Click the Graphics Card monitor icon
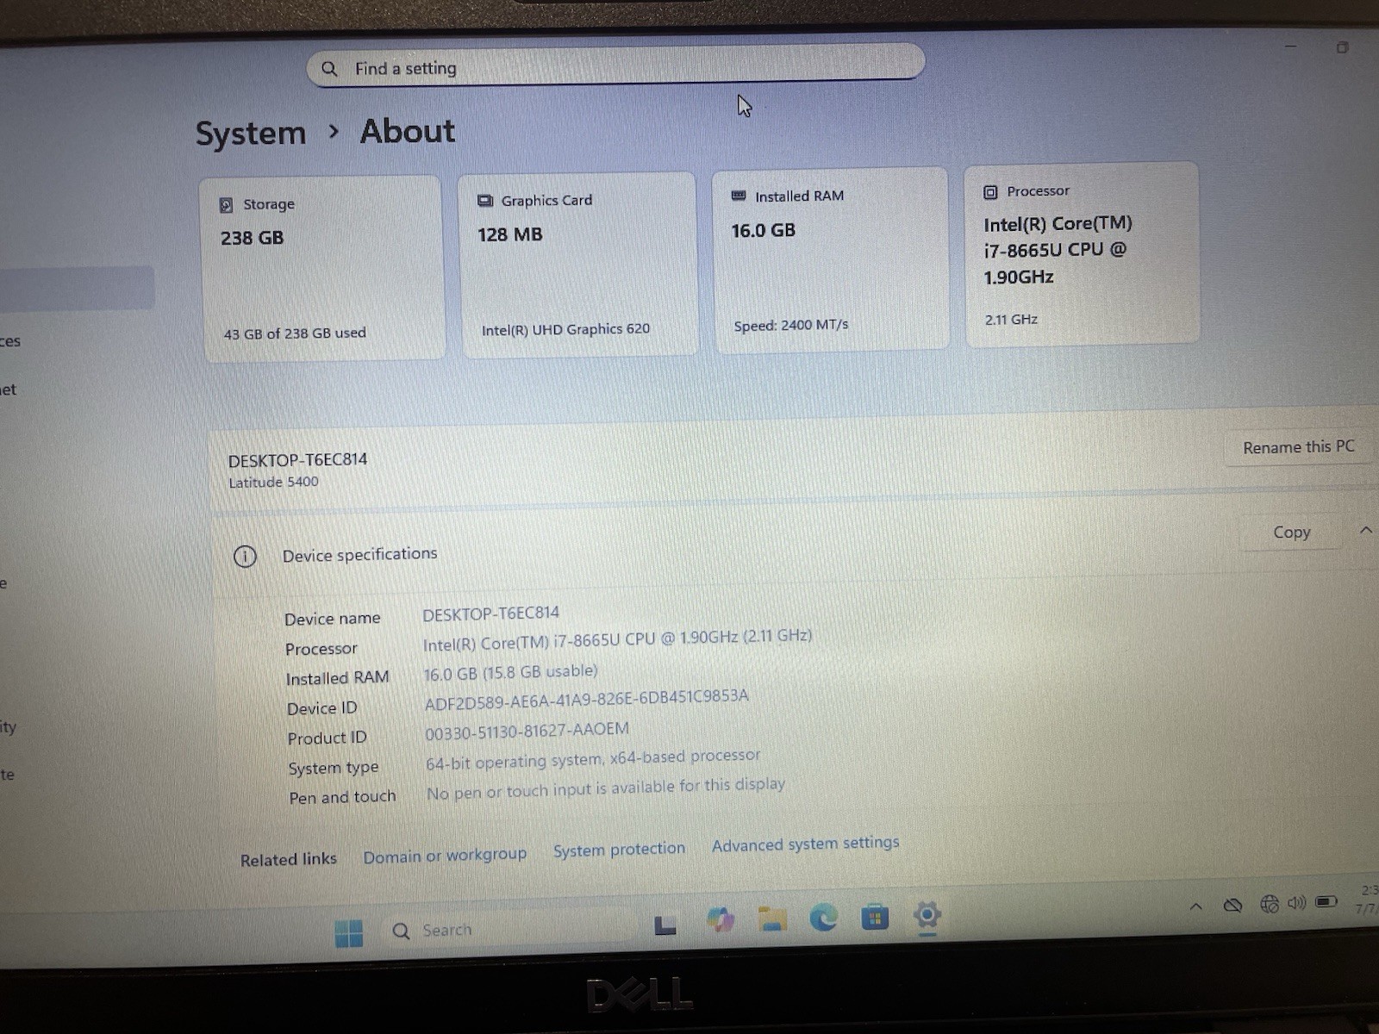 [x=485, y=201]
